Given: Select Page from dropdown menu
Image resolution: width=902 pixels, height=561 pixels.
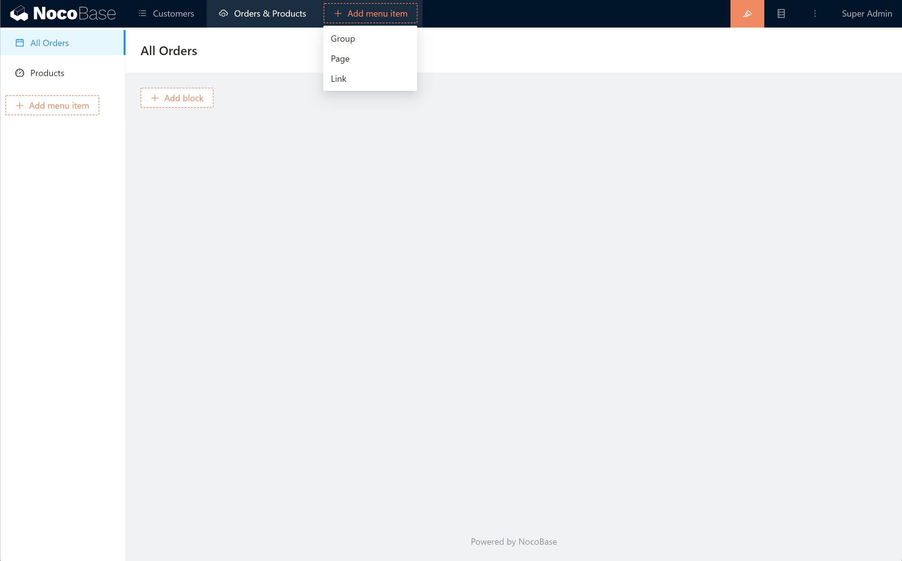Looking at the screenshot, I should click(x=340, y=59).
